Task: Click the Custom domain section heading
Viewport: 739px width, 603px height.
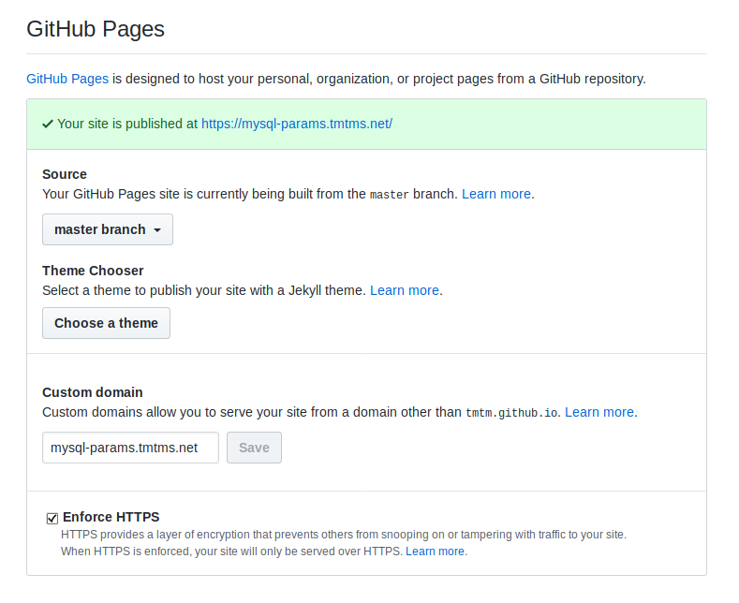Action: [x=93, y=392]
